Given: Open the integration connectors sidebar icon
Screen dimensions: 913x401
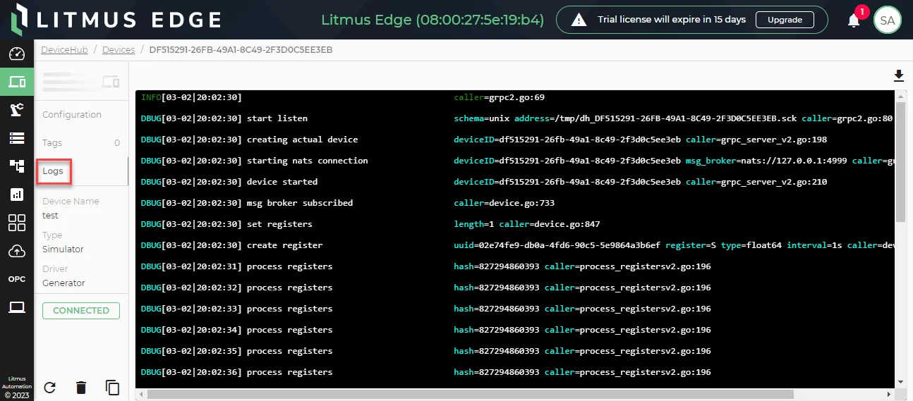Looking at the screenshot, I should [17, 166].
